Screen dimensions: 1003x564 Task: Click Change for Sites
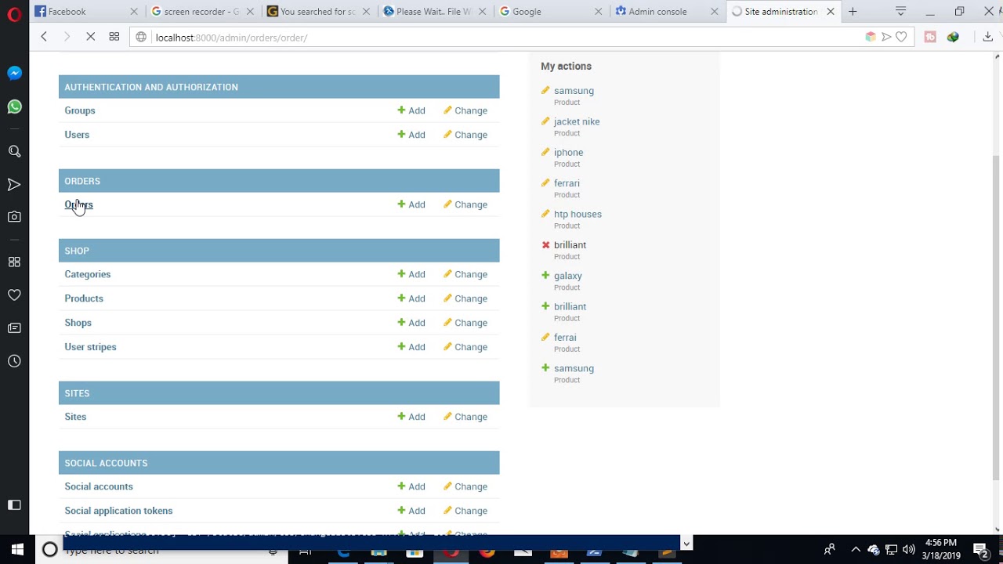pos(465,417)
